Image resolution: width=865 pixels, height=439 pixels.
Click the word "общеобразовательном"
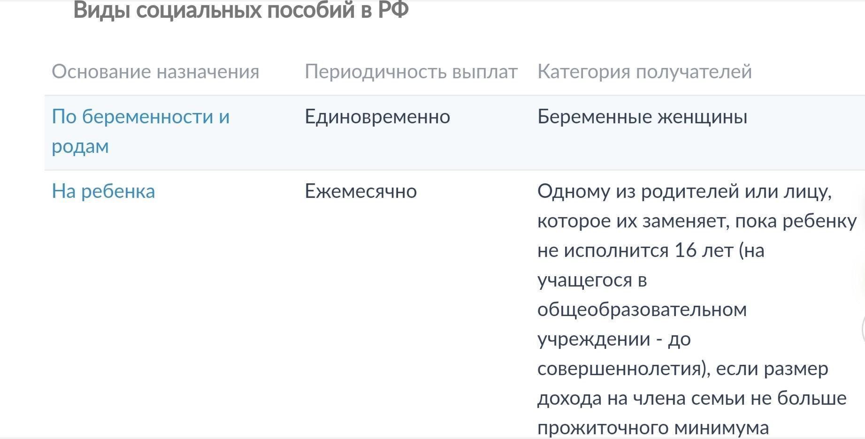tap(642, 310)
